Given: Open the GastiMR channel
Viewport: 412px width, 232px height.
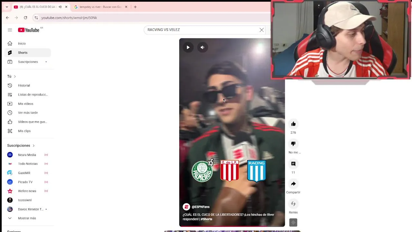Looking at the screenshot, I should pyautogui.click(x=28, y=173).
